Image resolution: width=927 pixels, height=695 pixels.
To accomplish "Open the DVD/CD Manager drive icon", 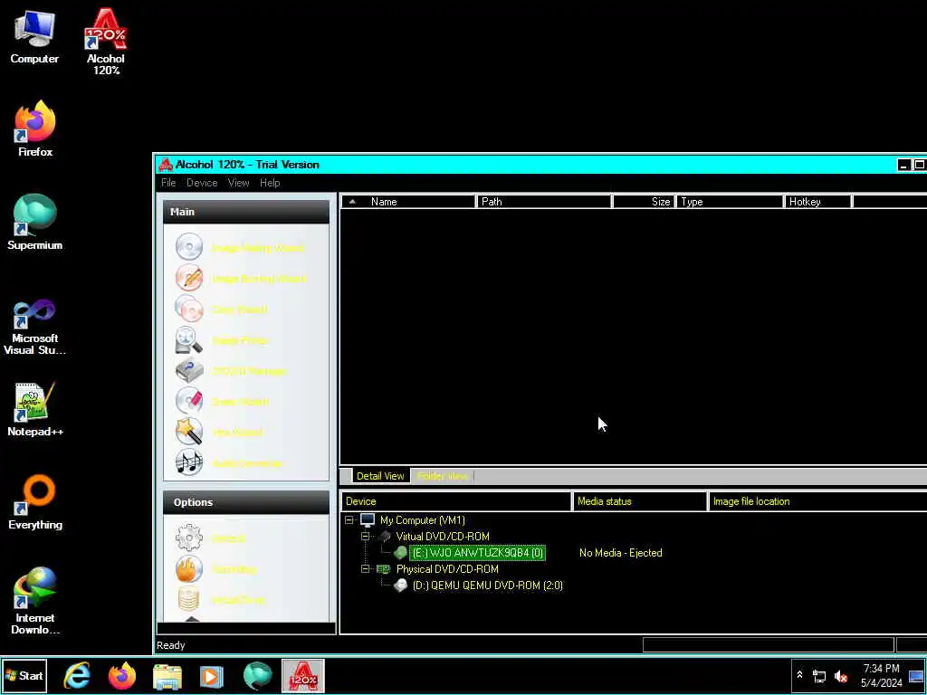I will pos(189,370).
